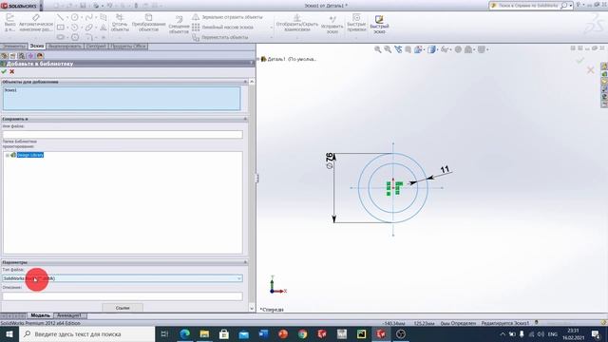Open the Quick Snaps tool
This screenshot has width=608, height=342.
click(356, 23)
